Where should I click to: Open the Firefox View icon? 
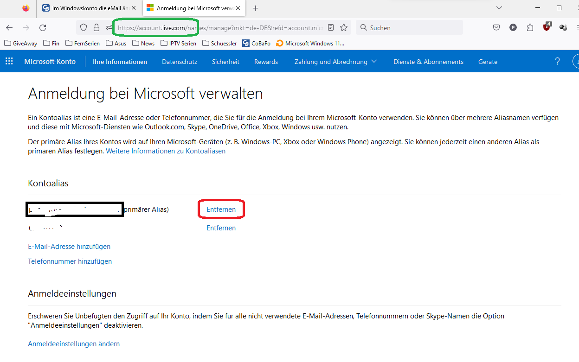[26, 8]
